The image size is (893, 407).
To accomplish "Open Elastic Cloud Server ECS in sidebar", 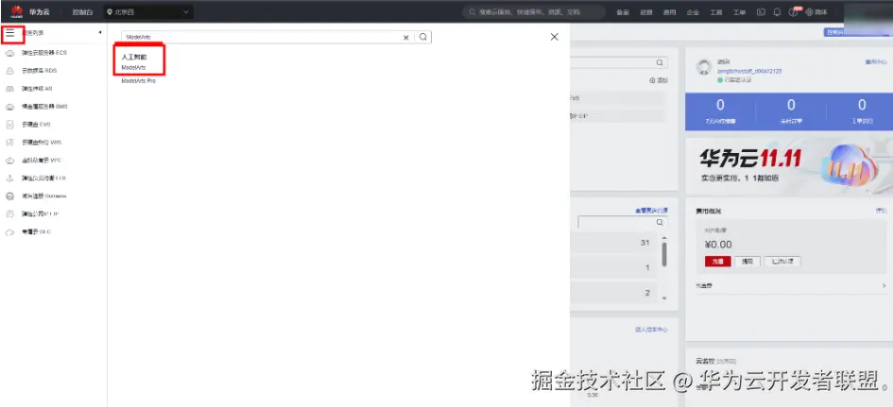I will pos(43,52).
